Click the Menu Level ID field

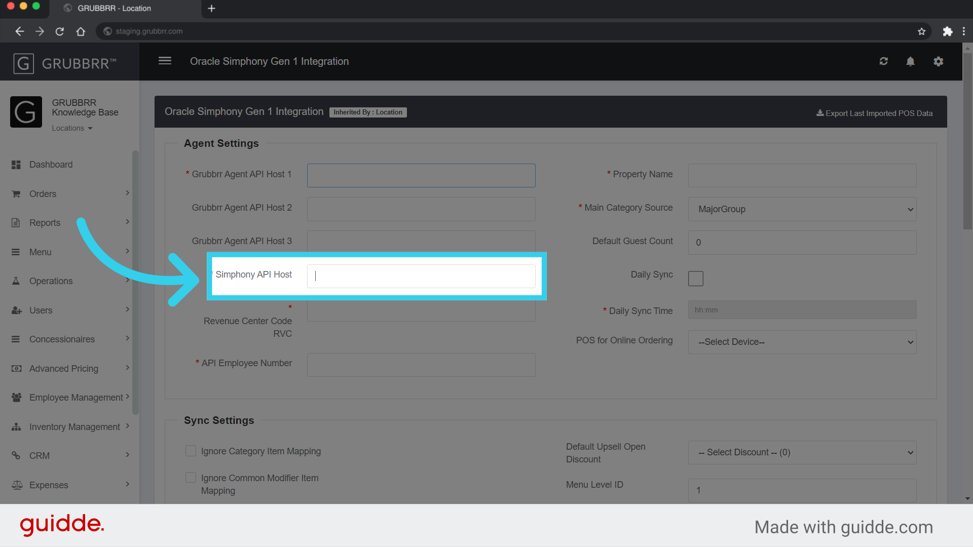coord(802,490)
